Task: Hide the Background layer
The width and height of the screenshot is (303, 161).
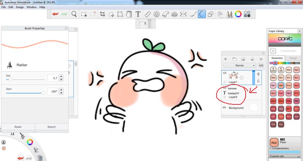Action: 224,108
